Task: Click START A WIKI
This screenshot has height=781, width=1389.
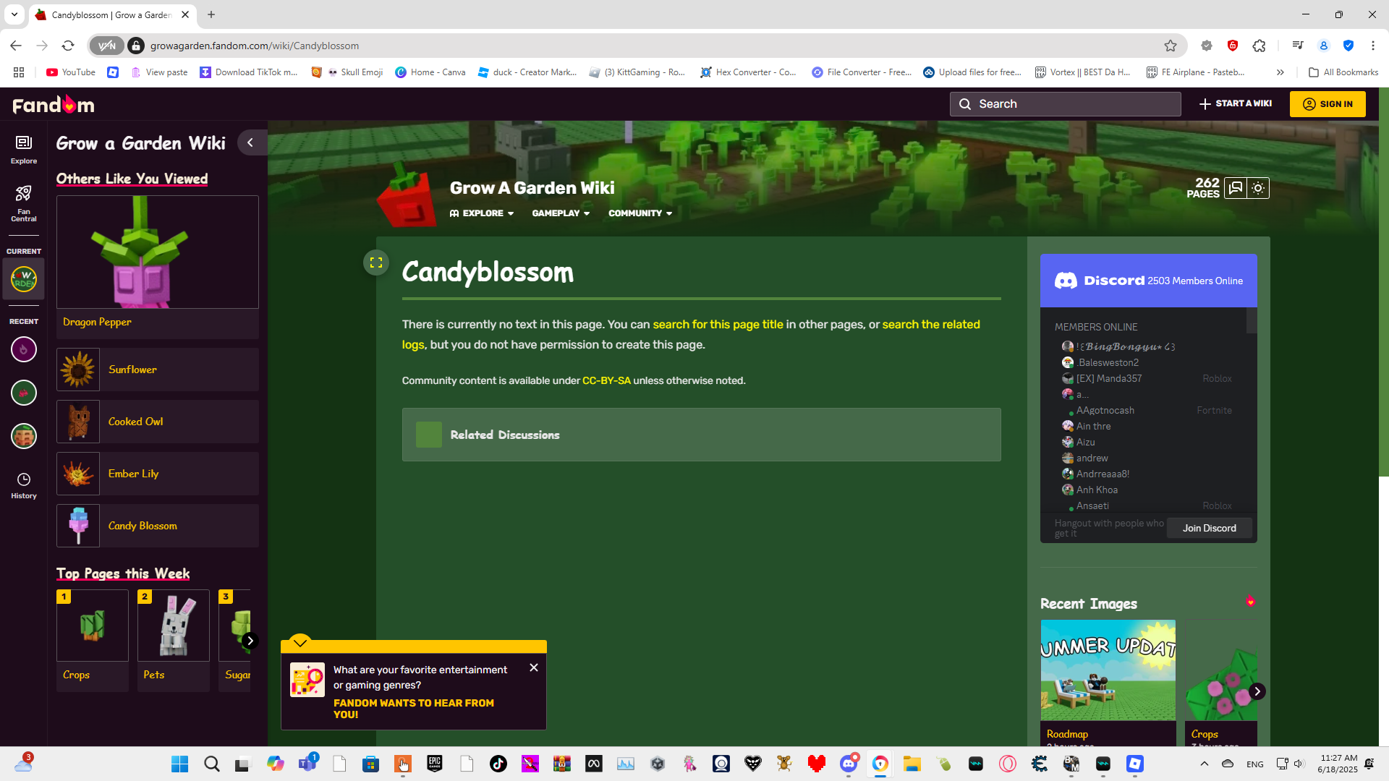Action: tap(1236, 103)
